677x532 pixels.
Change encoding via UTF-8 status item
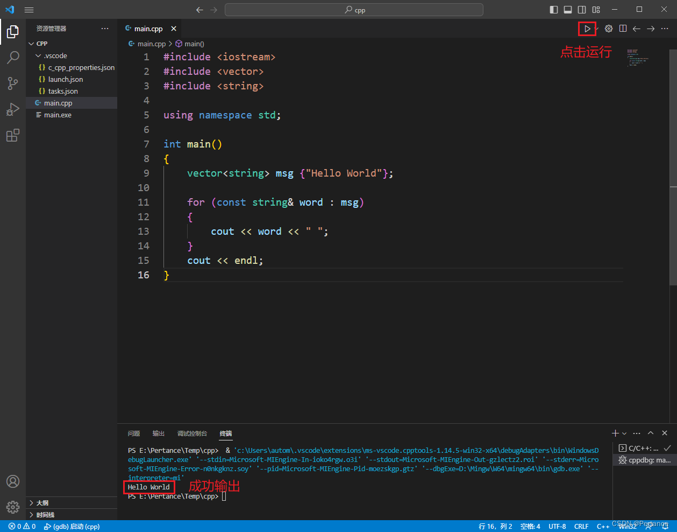tap(557, 527)
